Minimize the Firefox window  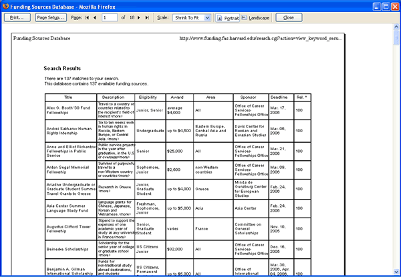tap(377, 7)
